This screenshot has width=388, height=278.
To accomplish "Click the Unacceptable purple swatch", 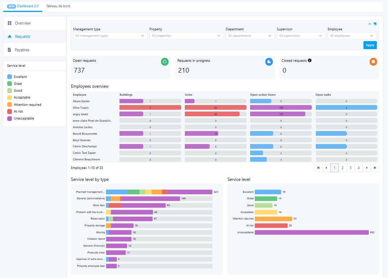I will (10, 118).
